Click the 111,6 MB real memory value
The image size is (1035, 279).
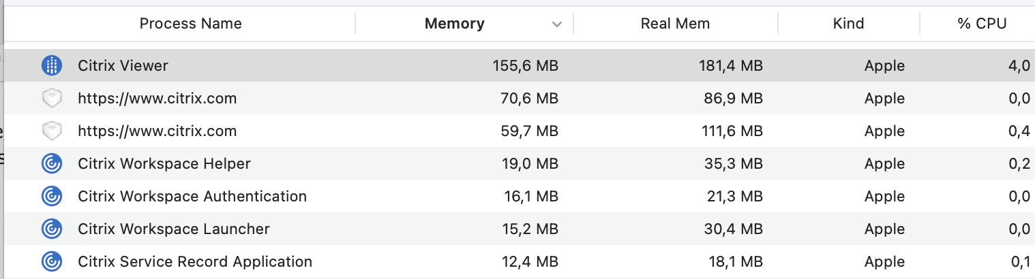coord(729,131)
